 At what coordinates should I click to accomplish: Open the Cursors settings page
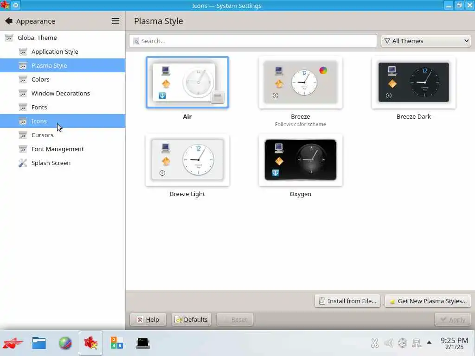[63, 135]
